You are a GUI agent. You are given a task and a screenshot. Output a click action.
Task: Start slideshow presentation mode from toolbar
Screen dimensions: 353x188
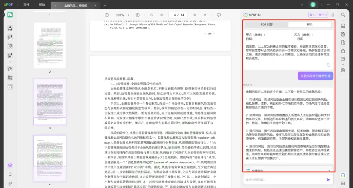[x=218, y=15]
